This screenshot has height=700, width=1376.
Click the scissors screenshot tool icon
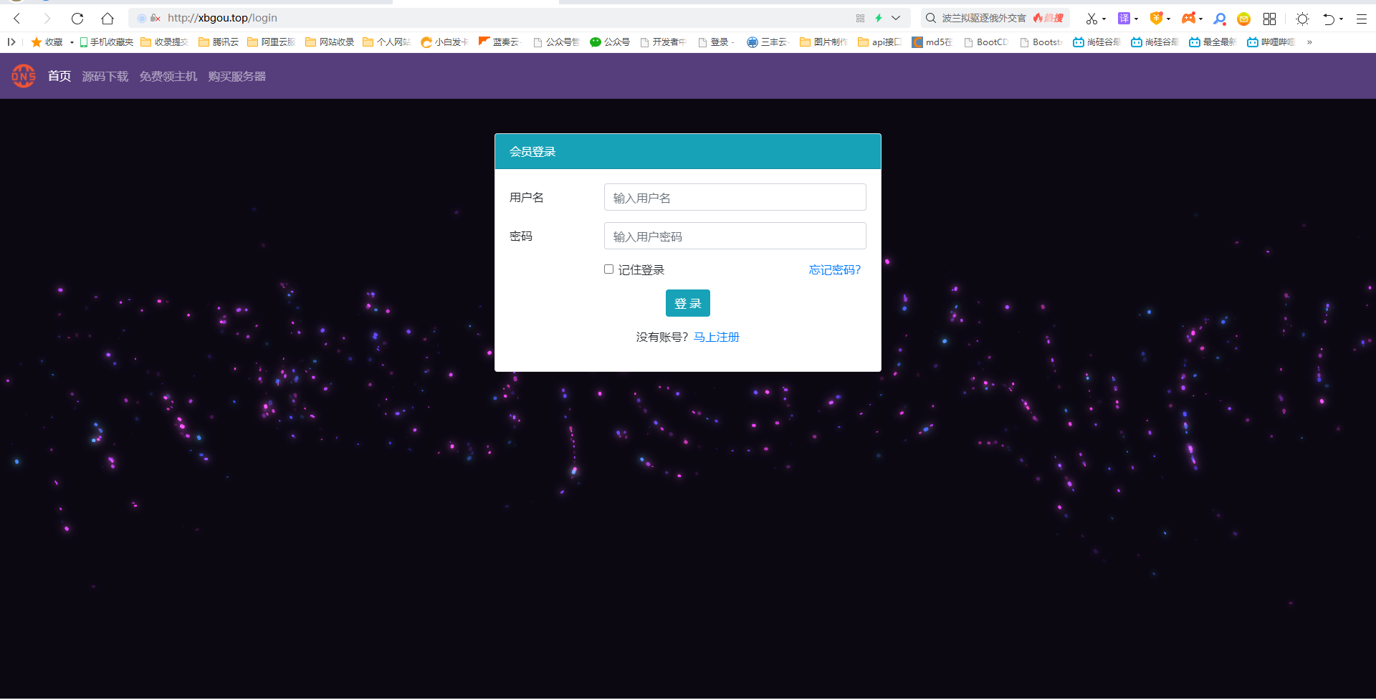1091,19
